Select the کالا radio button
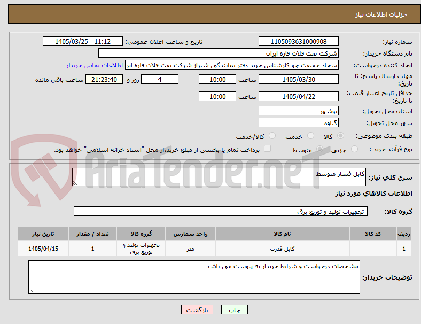421x324 pixels. point(340,136)
